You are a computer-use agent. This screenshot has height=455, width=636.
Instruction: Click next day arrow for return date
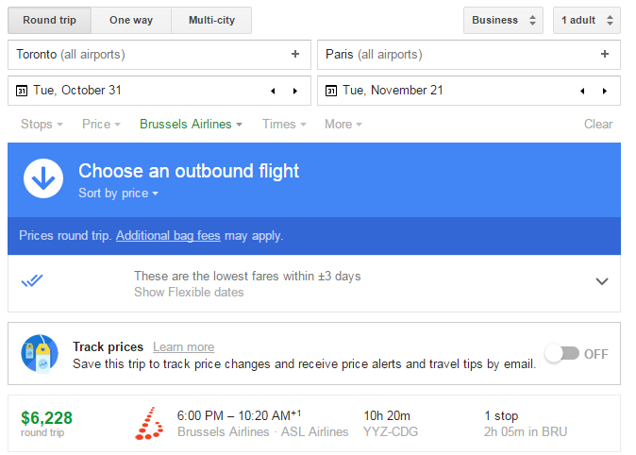pyautogui.click(x=604, y=92)
